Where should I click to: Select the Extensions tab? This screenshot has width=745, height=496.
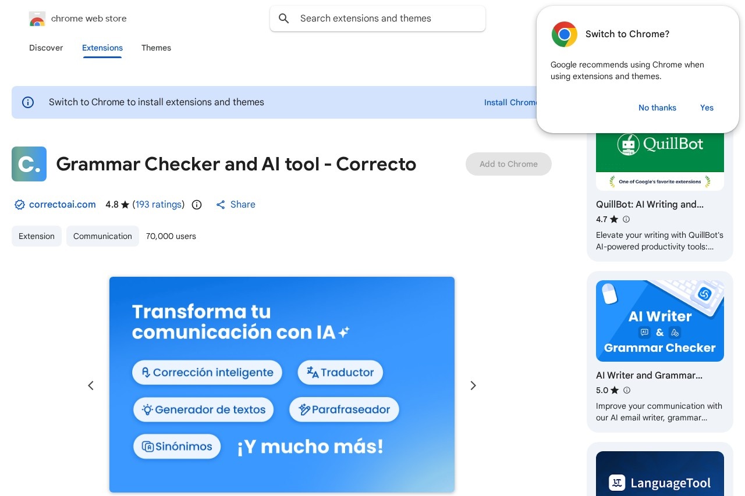pos(102,48)
